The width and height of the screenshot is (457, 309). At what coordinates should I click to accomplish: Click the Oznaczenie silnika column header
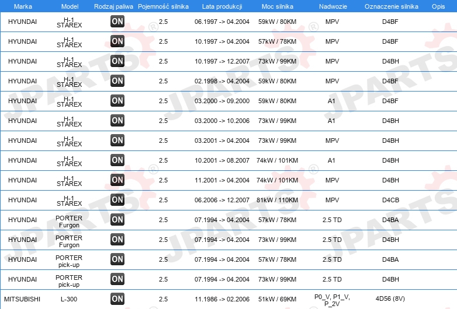coord(392,6)
